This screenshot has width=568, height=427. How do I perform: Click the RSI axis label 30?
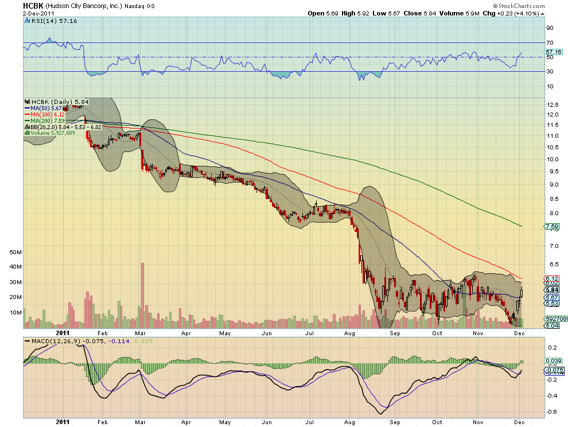click(x=550, y=71)
